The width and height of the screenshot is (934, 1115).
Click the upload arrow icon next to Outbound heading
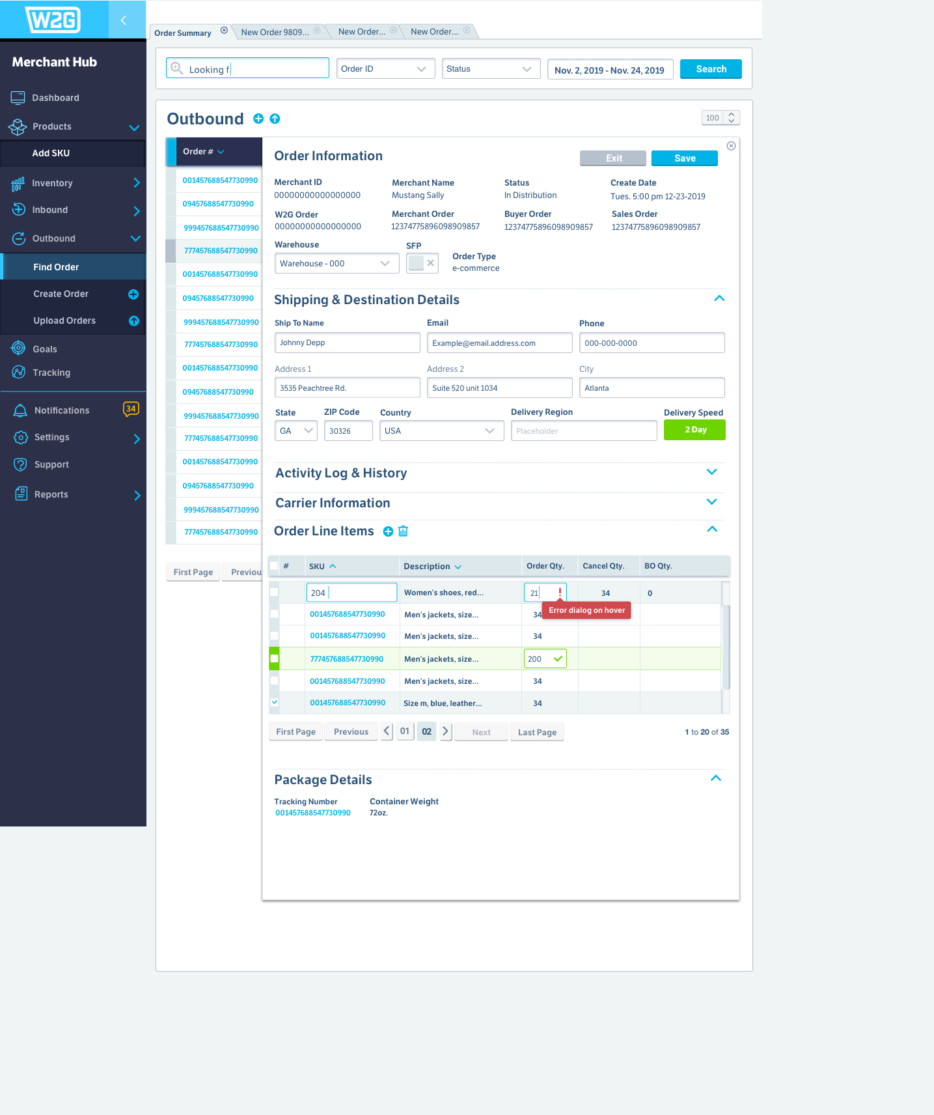point(275,119)
